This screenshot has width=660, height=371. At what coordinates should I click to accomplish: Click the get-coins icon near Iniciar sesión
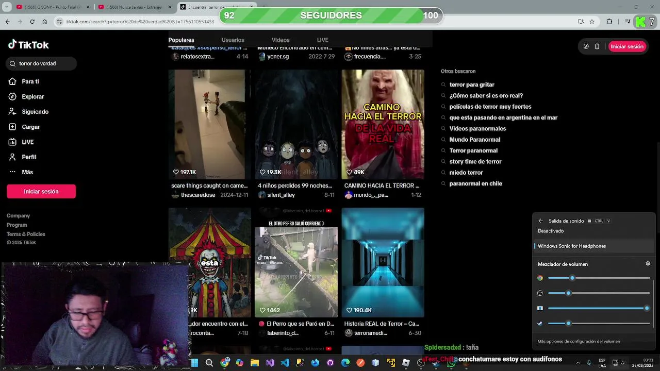[x=586, y=46]
